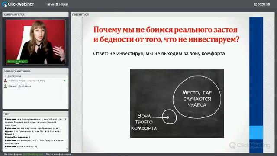Click Елена's presenter avatar icon
Image resolution: width=277 pixels, height=156 pixels.
click(x=6, y=86)
